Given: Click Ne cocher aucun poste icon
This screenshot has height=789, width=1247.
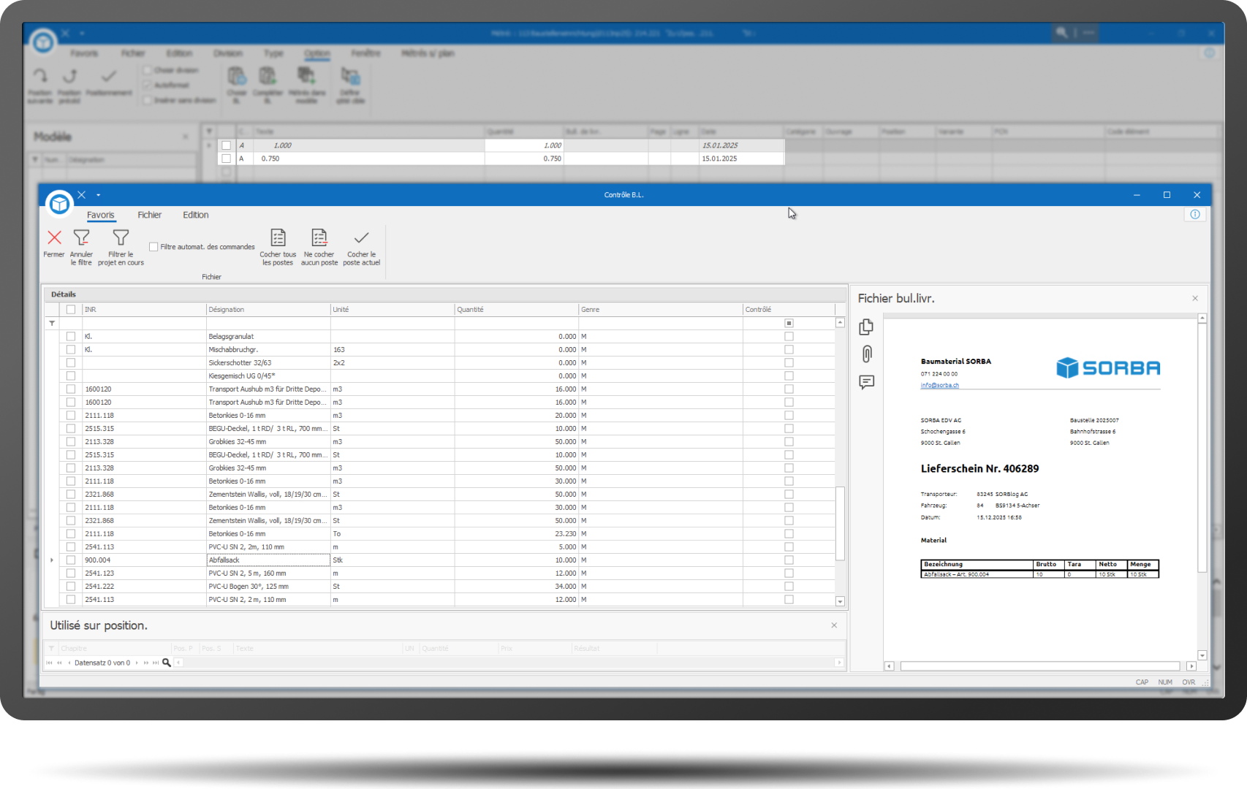Looking at the screenshot, I should (319, 238).
